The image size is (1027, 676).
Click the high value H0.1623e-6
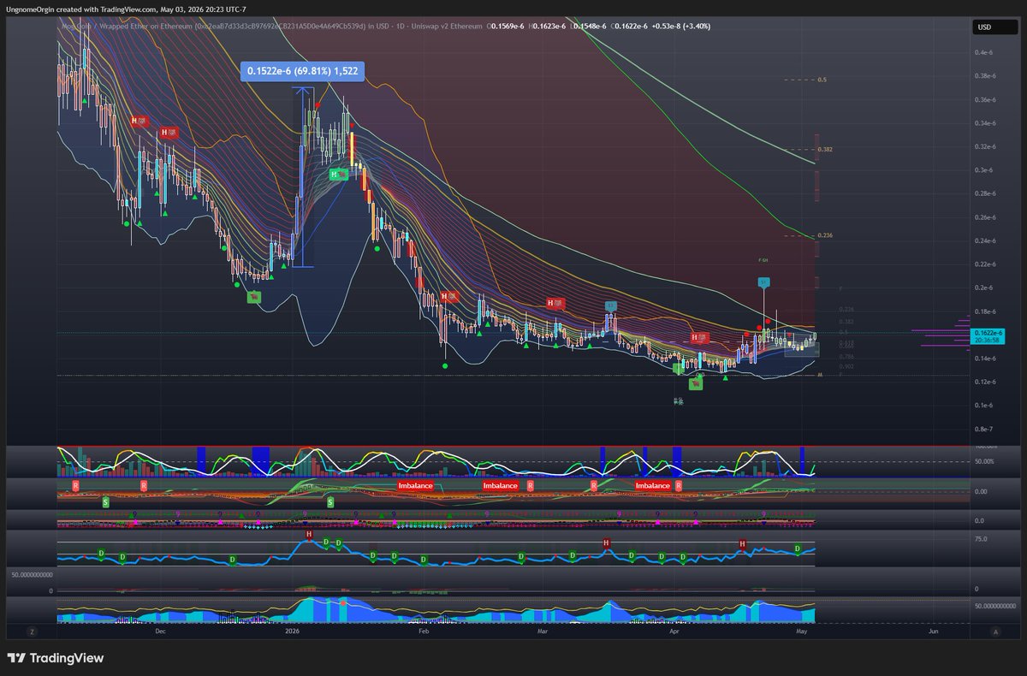point(546,27)
